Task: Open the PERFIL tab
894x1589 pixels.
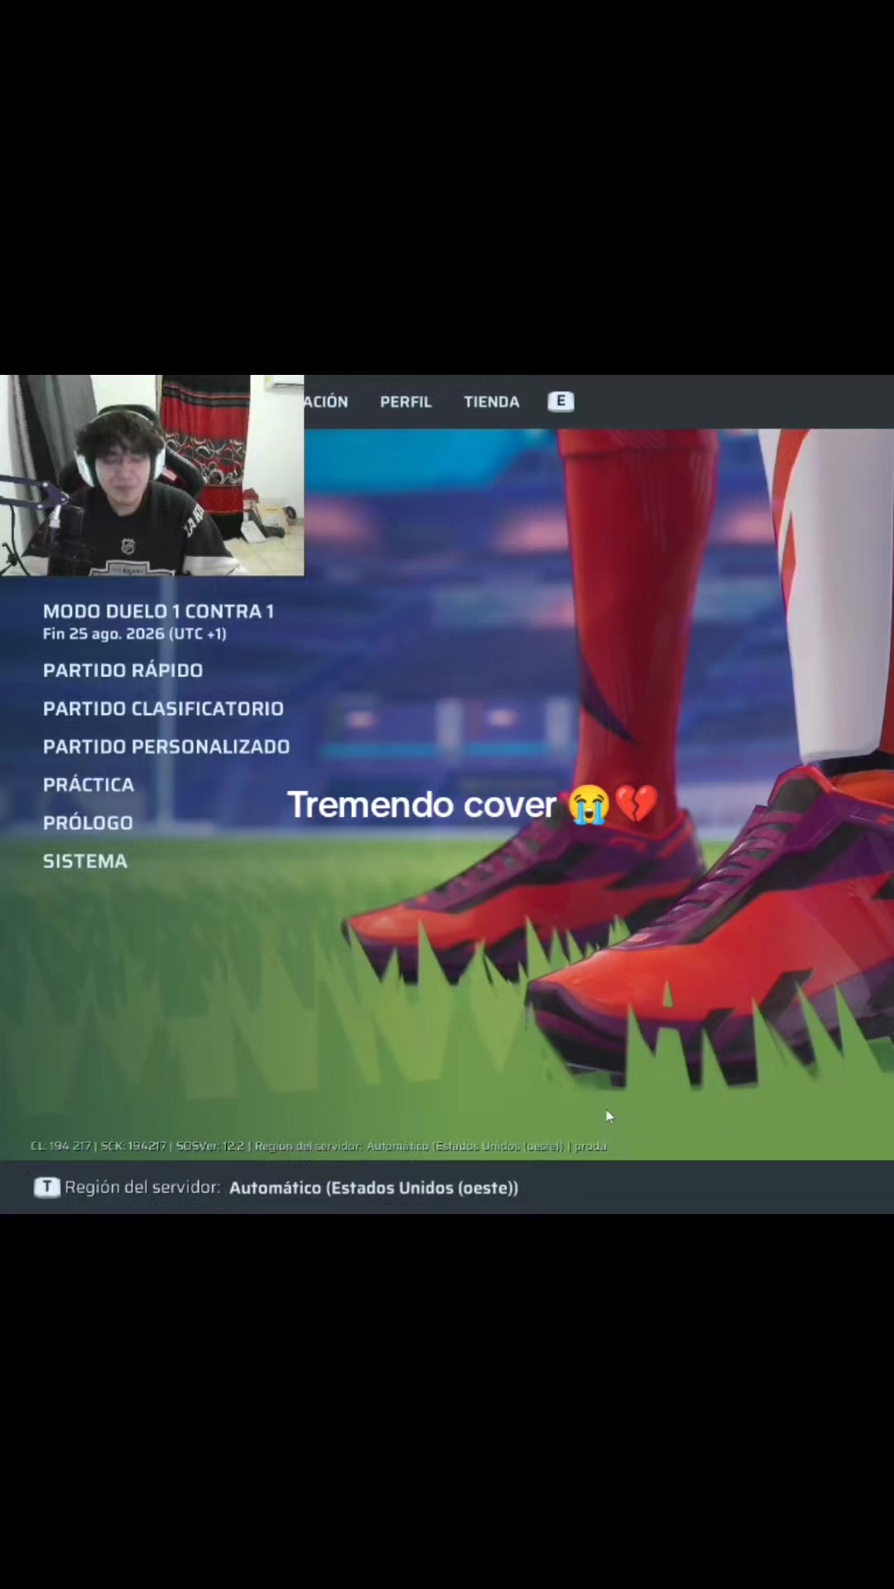Action: pos(406,402)
